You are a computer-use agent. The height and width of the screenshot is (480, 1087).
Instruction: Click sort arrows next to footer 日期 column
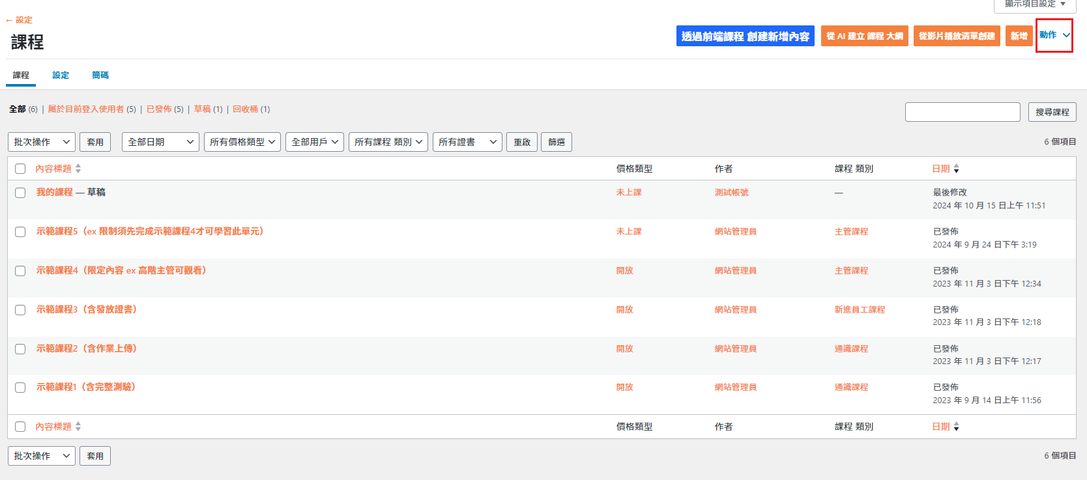(956, 427)
